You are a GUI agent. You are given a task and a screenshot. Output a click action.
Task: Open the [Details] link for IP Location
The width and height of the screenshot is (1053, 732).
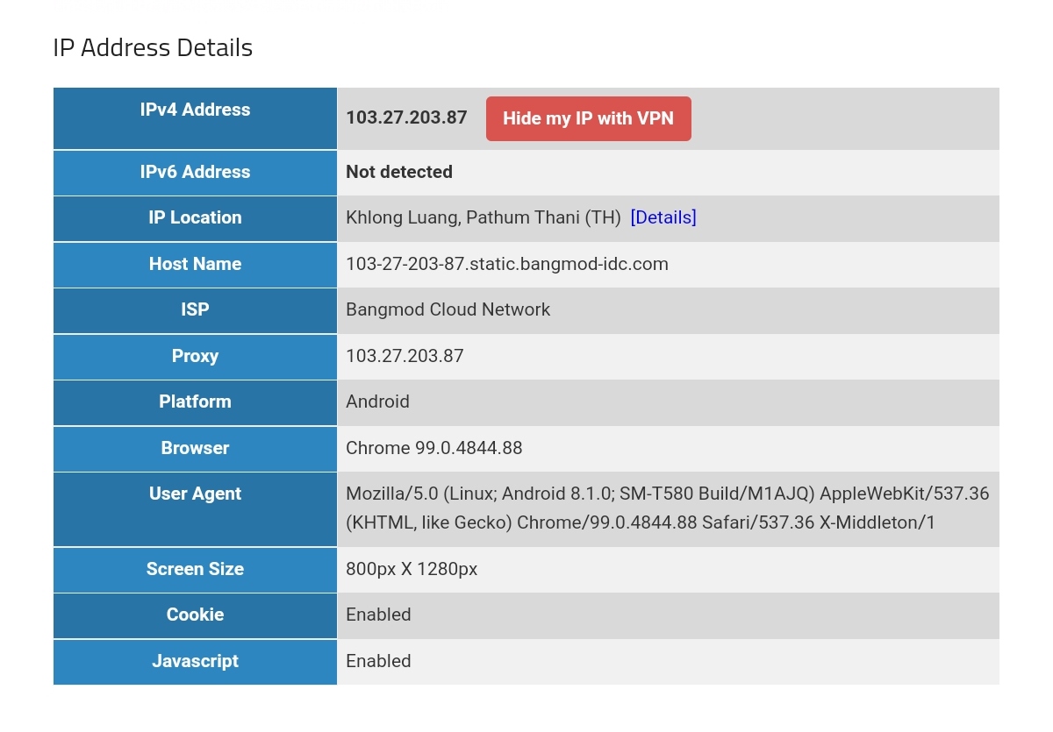663,217
